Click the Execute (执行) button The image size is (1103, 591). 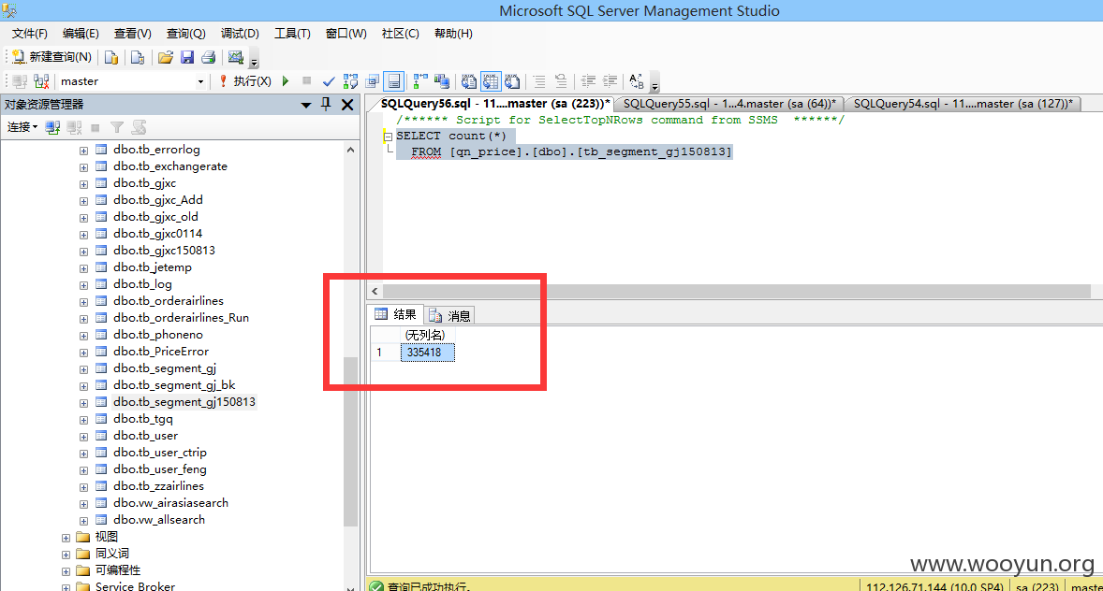[245, 81]
